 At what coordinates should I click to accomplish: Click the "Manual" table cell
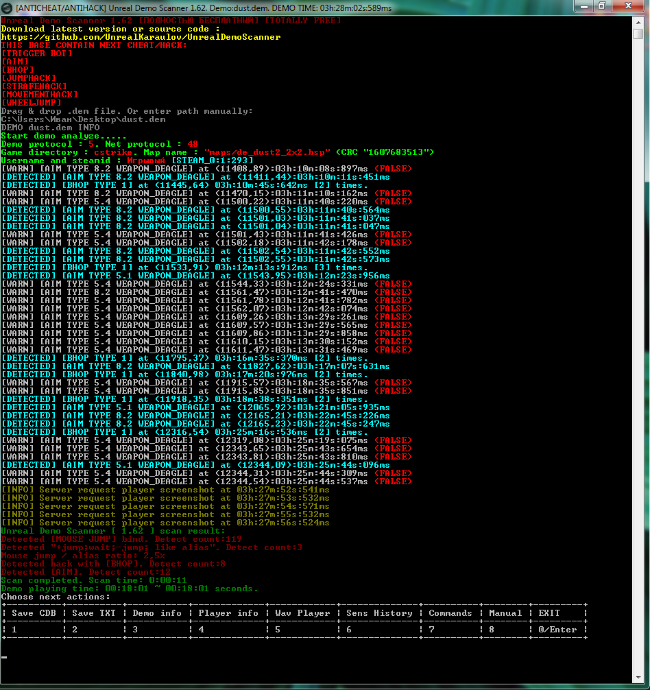[x=505, y=613]
